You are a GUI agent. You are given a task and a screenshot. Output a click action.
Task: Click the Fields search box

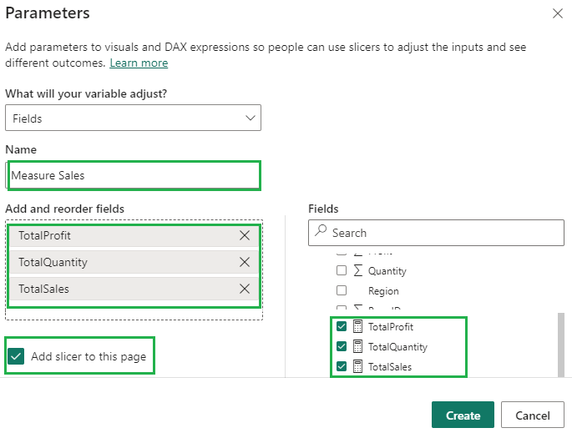[436, 233]
